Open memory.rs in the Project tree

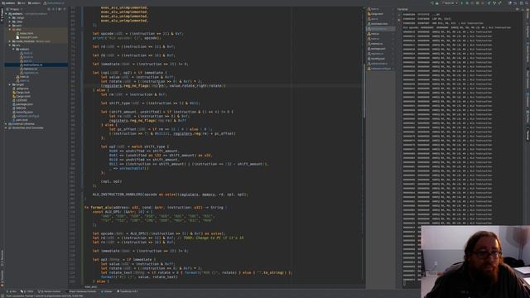[31, 69]
